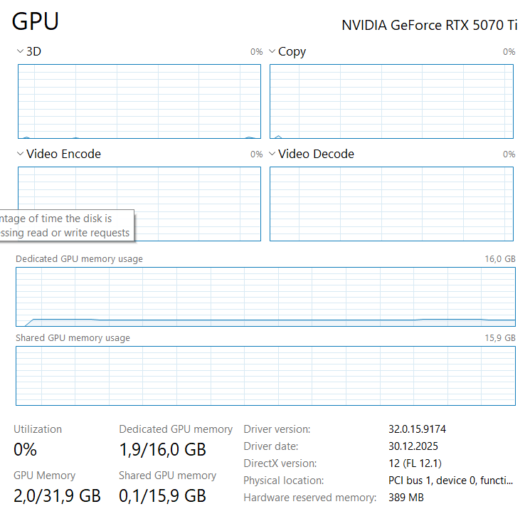Click inside the Video Decode graph
Viewport: 530px width, 509px height.
coord(391,204)
